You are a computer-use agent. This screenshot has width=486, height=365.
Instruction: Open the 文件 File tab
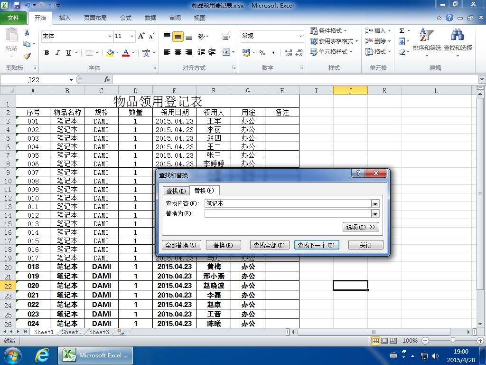(13, 18)
